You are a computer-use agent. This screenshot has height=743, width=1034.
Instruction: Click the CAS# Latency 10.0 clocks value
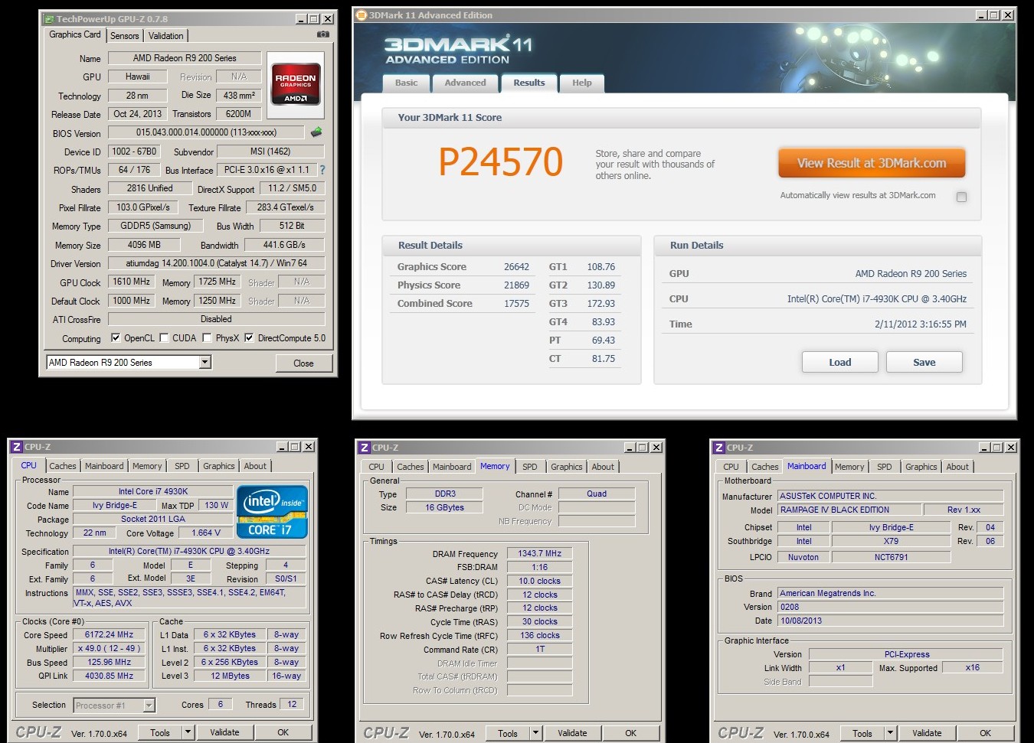click(x=539, y=581)
